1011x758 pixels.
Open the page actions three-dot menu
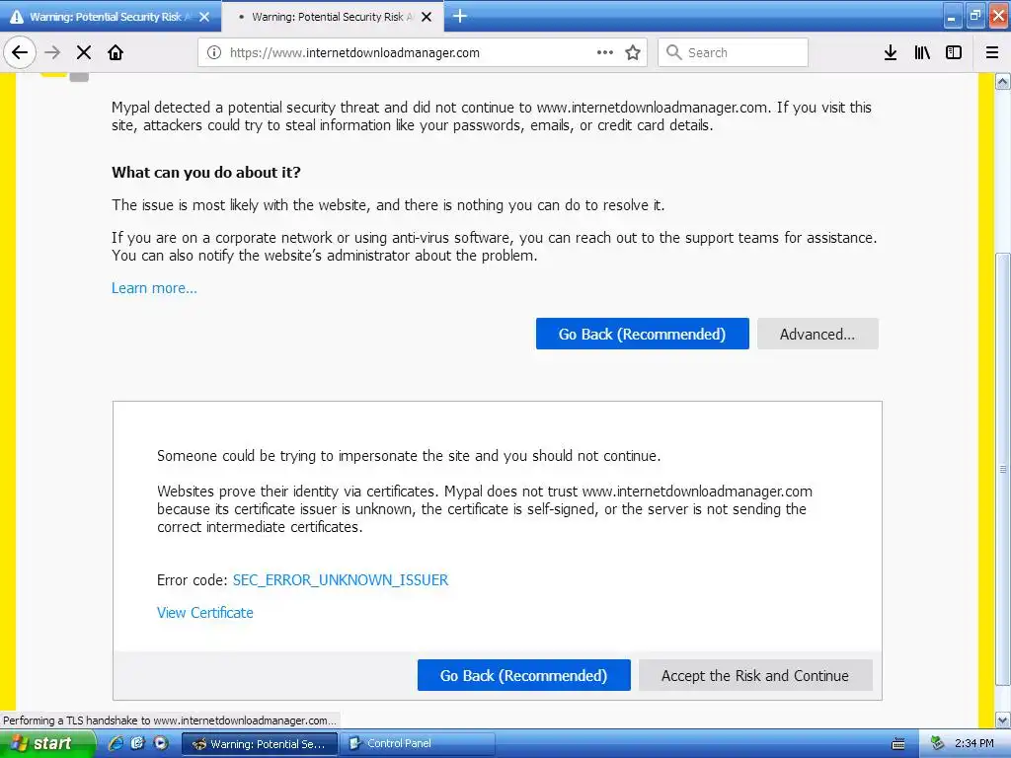(x=605, y=53)
